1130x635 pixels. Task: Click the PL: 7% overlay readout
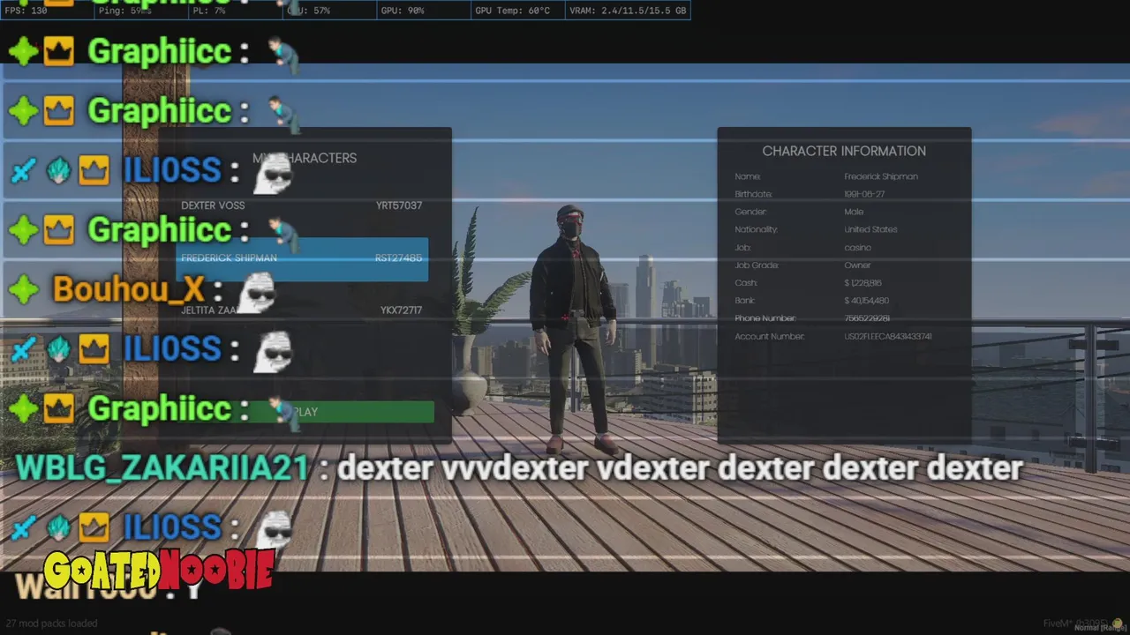207,11
